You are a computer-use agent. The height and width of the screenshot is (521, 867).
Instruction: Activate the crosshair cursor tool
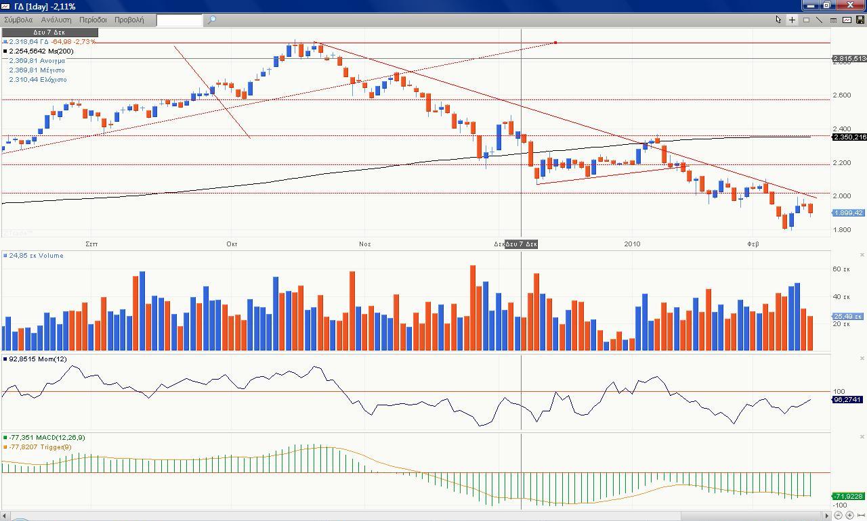(x=792, y=20)
